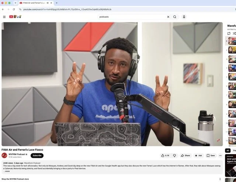Open the YouTube hamburger guide menu
This screenshot has height=182, width=236.
click(x=4, y=17)
